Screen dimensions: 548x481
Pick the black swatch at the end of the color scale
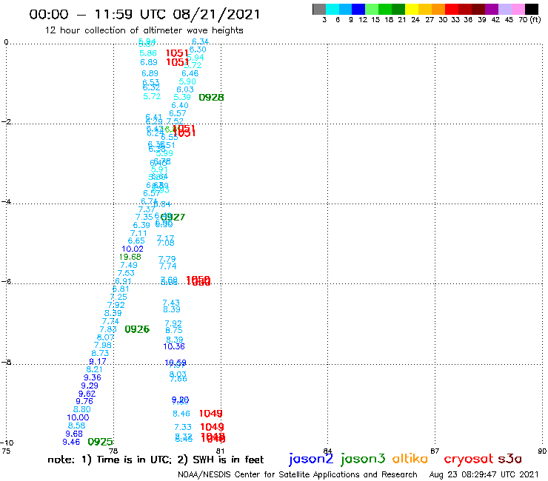tap(532, 9)
